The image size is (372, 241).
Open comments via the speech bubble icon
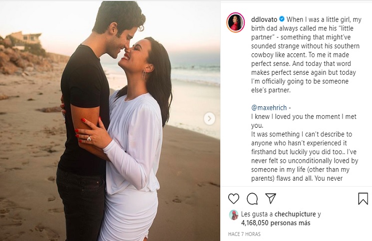(252, 199)
